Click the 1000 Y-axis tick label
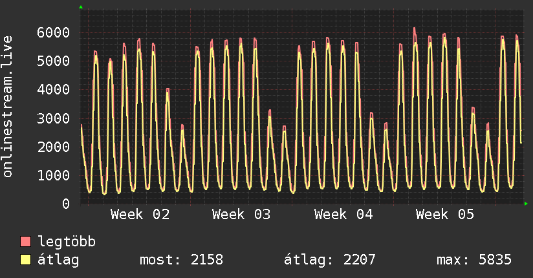The width and height of the screenshot is (533, 278). (52, 175)
